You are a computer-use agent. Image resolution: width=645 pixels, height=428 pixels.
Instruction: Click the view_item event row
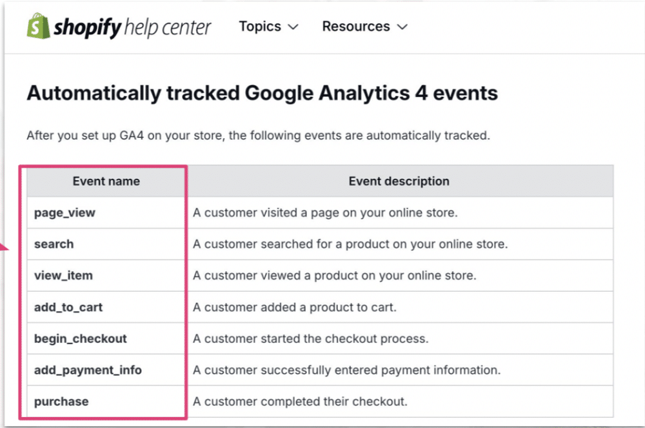point(63,276)
